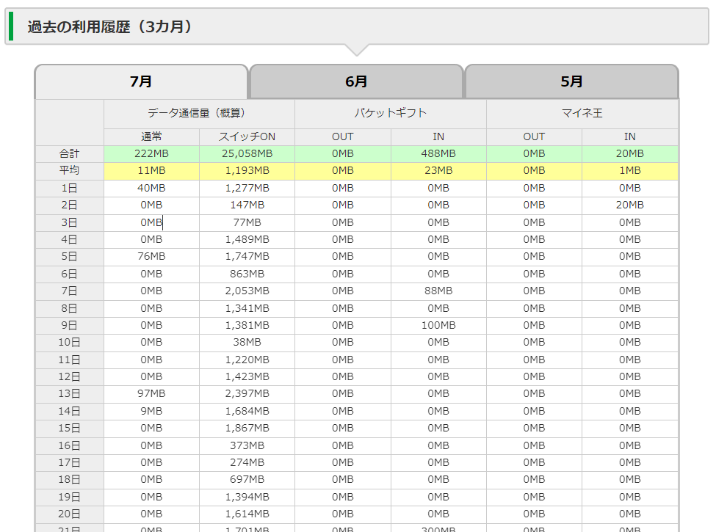Select the 274MB value on 17日

pos(247,462)
